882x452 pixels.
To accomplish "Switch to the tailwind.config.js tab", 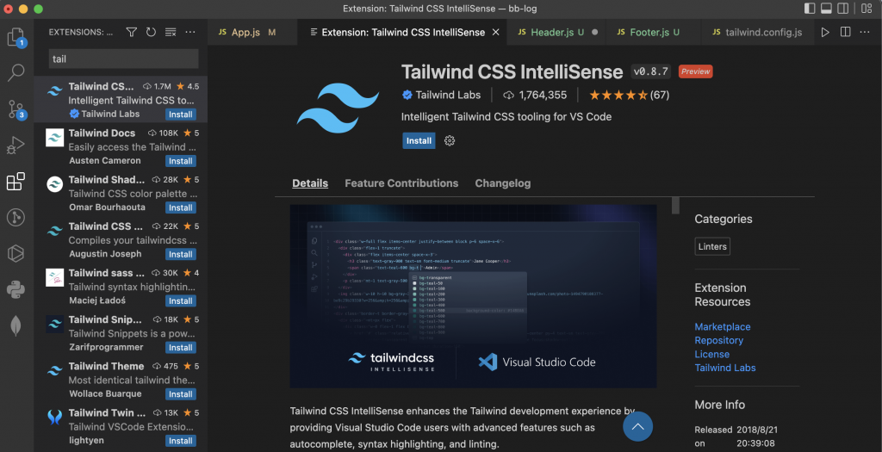I will pos(757,32).
